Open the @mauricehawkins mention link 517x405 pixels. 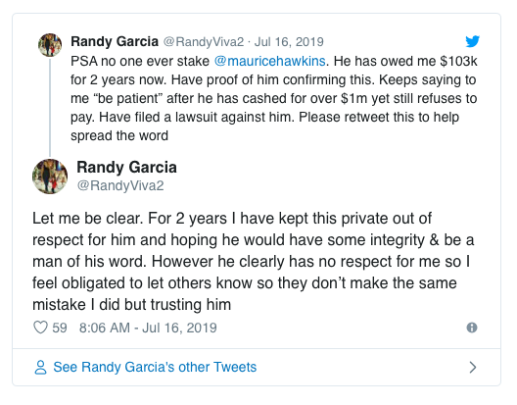269,61
